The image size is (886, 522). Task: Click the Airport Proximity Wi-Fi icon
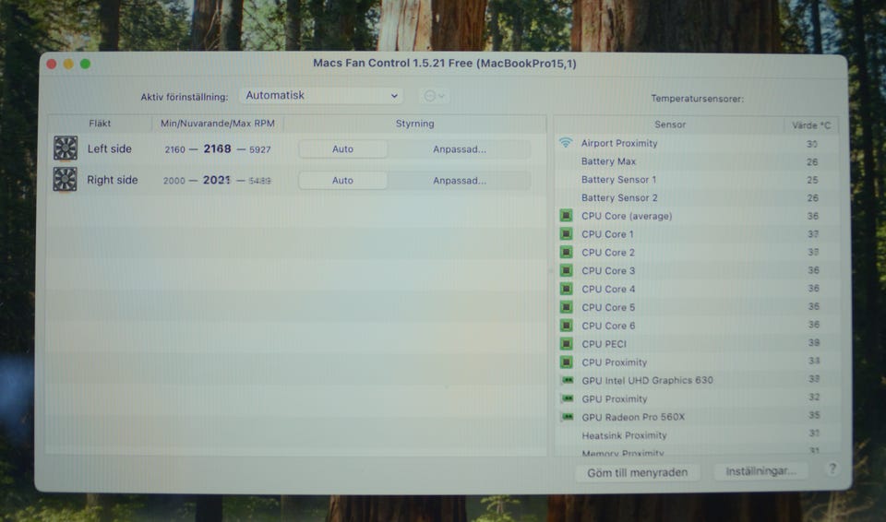(566, 142)
